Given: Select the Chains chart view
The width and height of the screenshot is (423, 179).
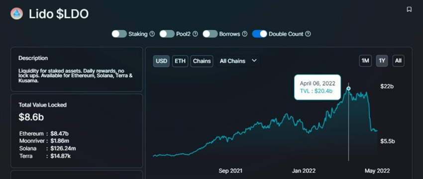Looking at the screenshot, I should click(x=202, y=61).
